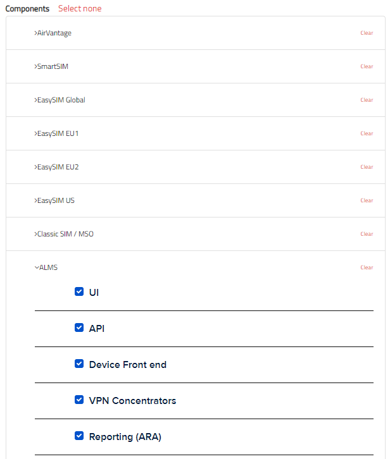Expand the EasySIM US group

click(54, 200)
